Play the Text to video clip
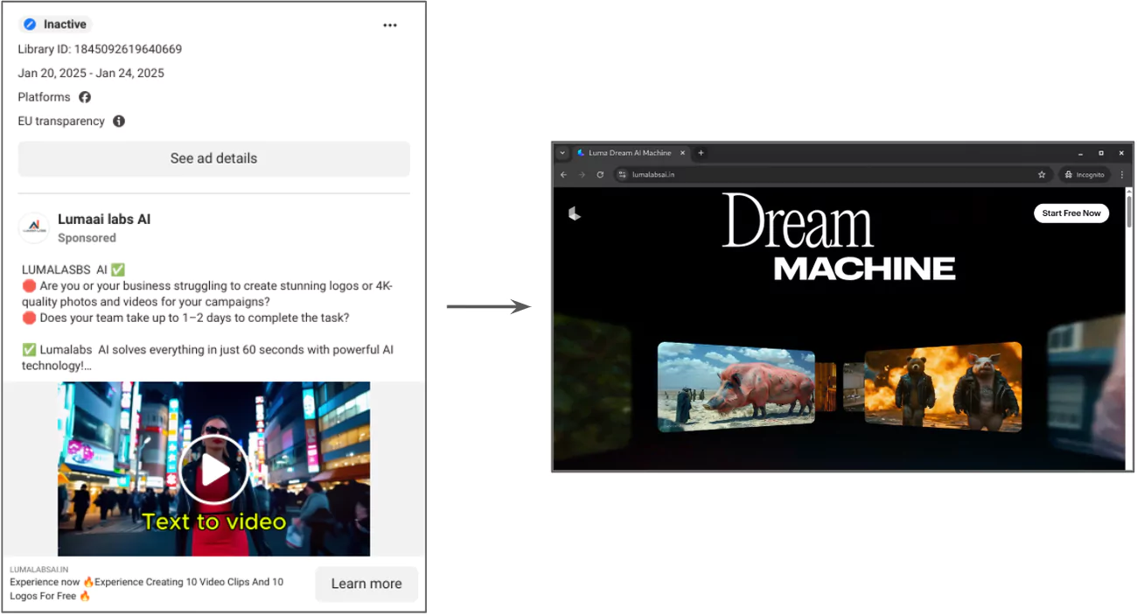This screenshot has width=1137, height=616. click(213, 470)
